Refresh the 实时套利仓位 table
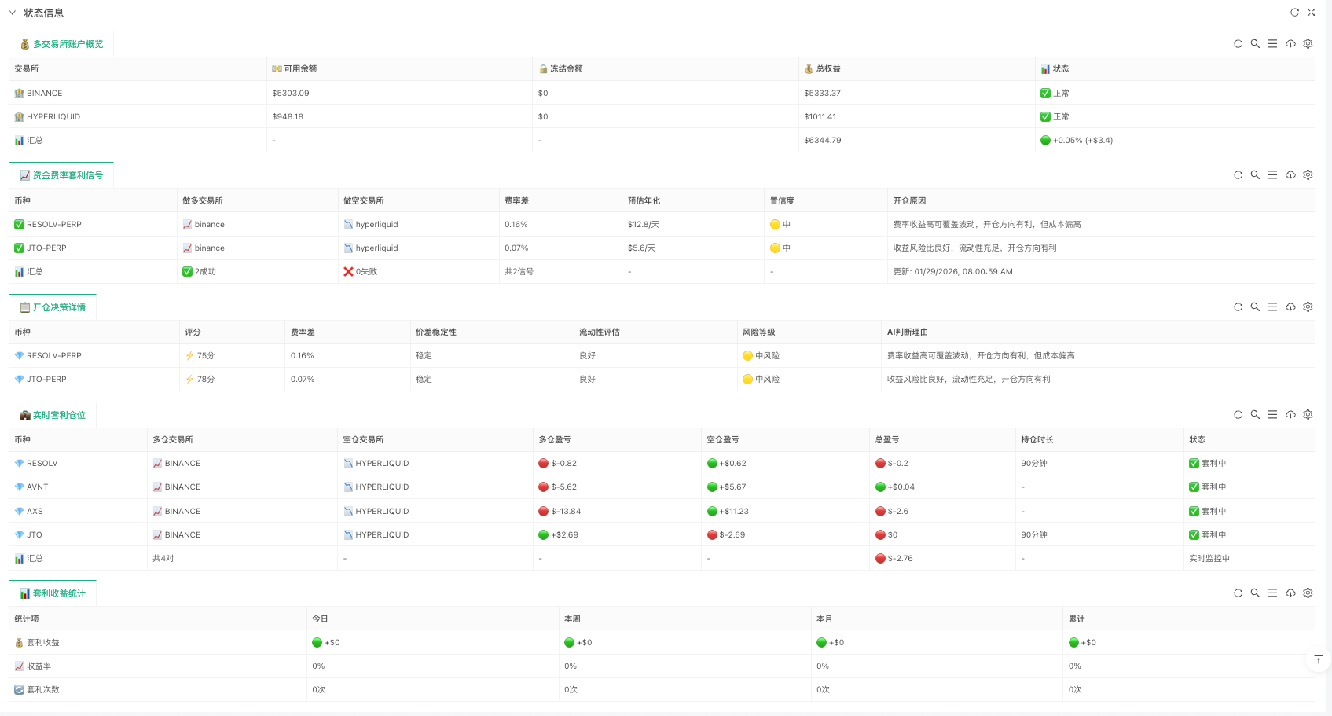The image size is (1332, 716). pos(1238,414)
